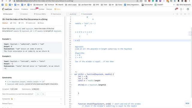The image size is (192, 108).
Task: Click the streak flame icon
Action: pos(181,9)
